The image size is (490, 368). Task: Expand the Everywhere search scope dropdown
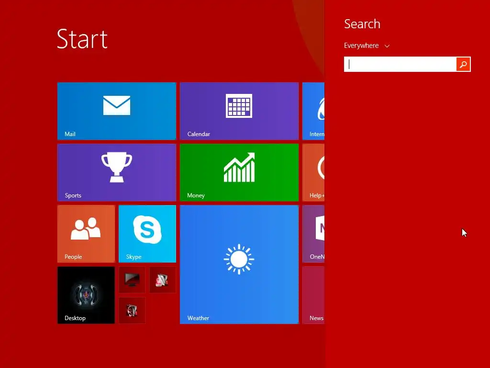[367, 46]
